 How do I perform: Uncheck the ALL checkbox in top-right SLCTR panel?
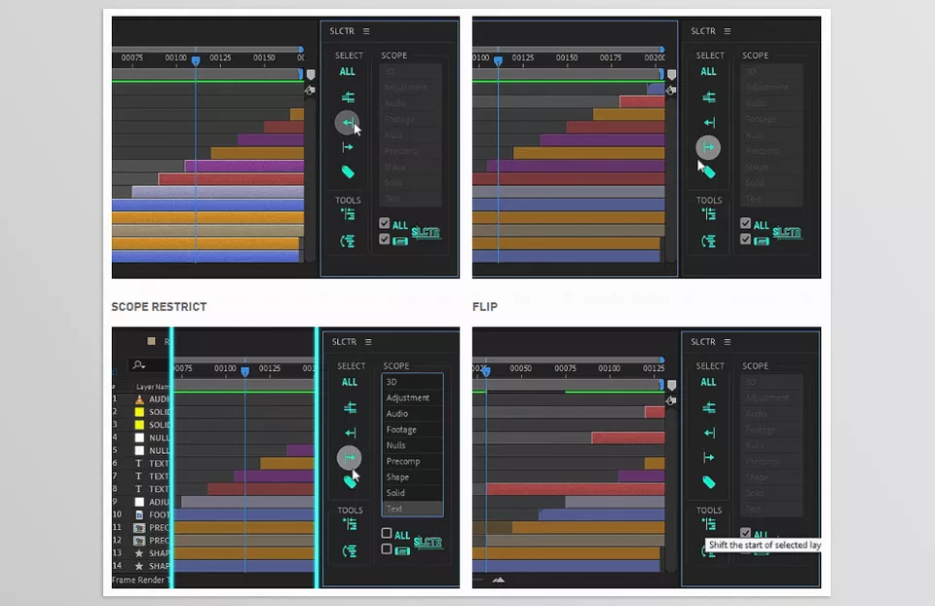point(745,223)
